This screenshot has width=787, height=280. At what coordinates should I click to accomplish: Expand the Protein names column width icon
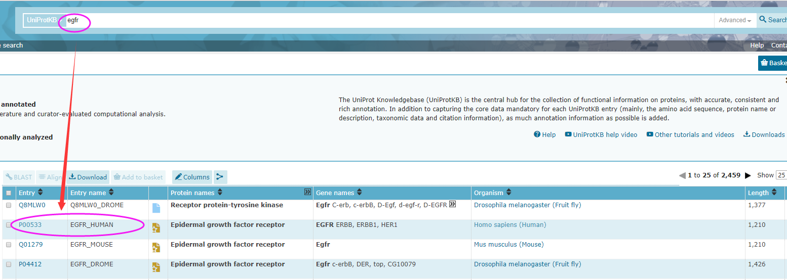pyautogui.click(x=307, y=192)
